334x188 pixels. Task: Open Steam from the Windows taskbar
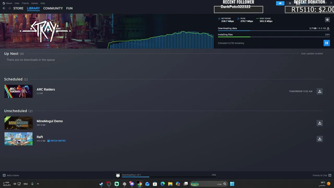point(101,184)
